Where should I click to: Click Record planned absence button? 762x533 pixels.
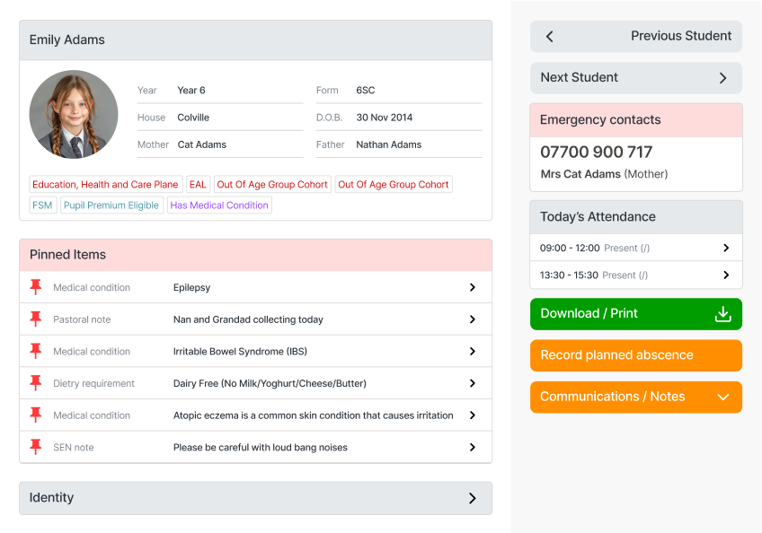point(635,355)
